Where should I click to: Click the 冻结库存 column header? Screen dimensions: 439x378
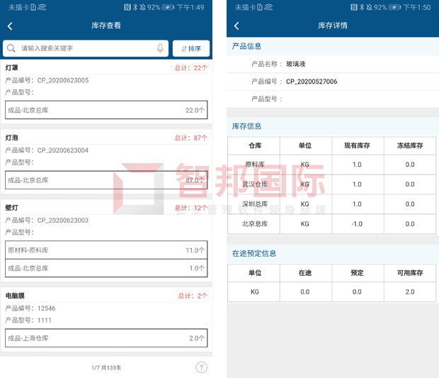410,145
